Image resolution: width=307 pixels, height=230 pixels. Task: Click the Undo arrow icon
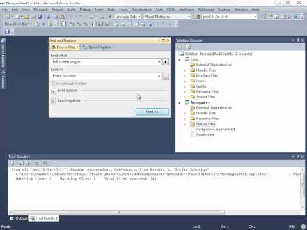pyautogui.click(x=71, y=17)
